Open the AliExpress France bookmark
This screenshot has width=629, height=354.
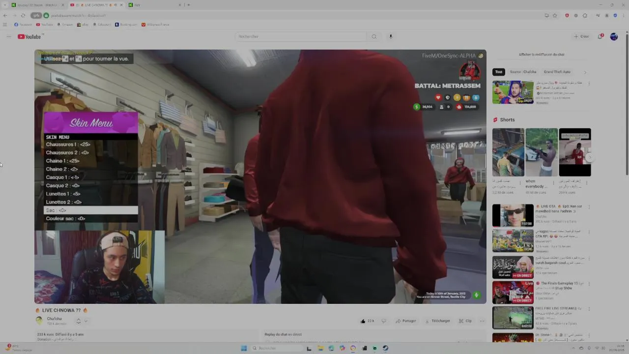click(x=155, y=25)
